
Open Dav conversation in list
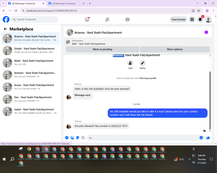tap(30, 99)
